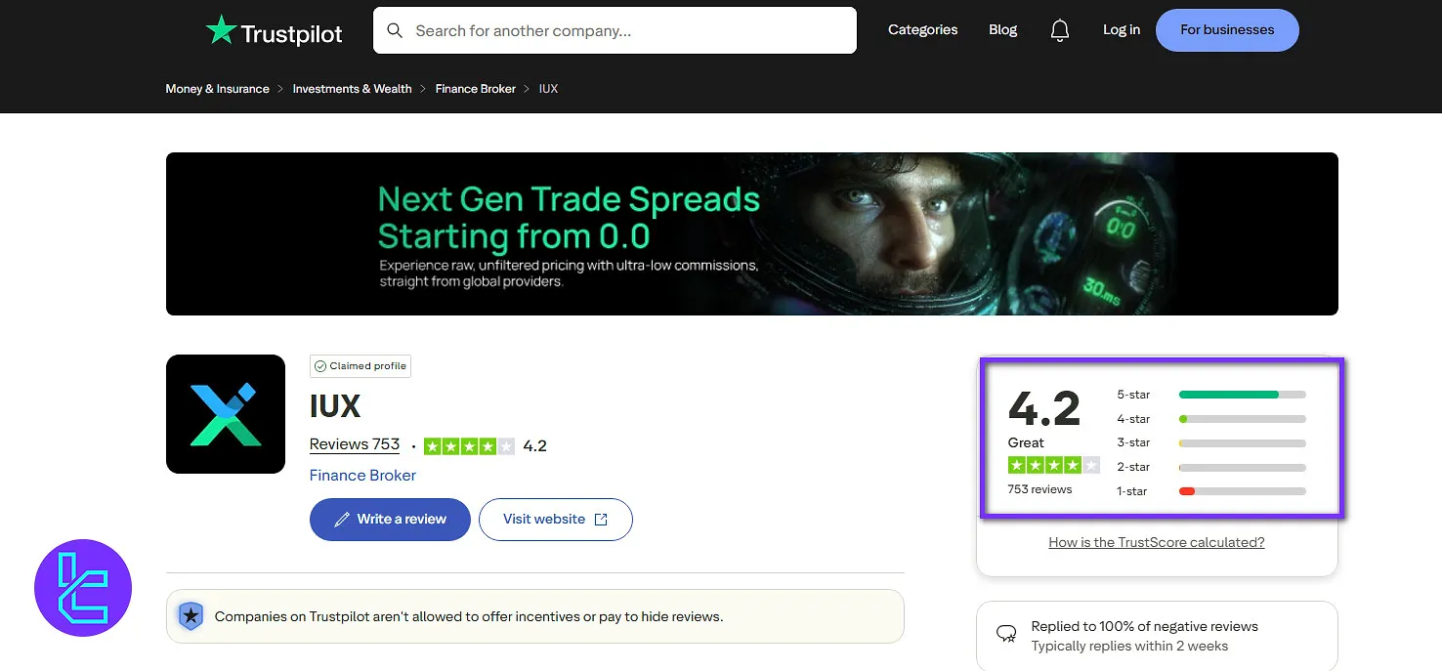Open the Blog menu item
The image size is (1442, 671).
point(1002,29)
